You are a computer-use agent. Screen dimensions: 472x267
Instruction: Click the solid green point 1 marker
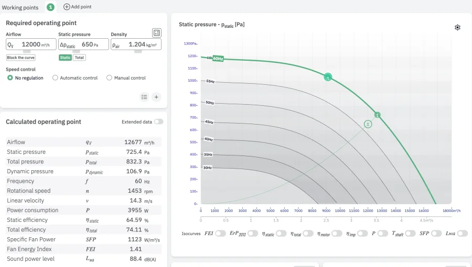pos(377,115)
